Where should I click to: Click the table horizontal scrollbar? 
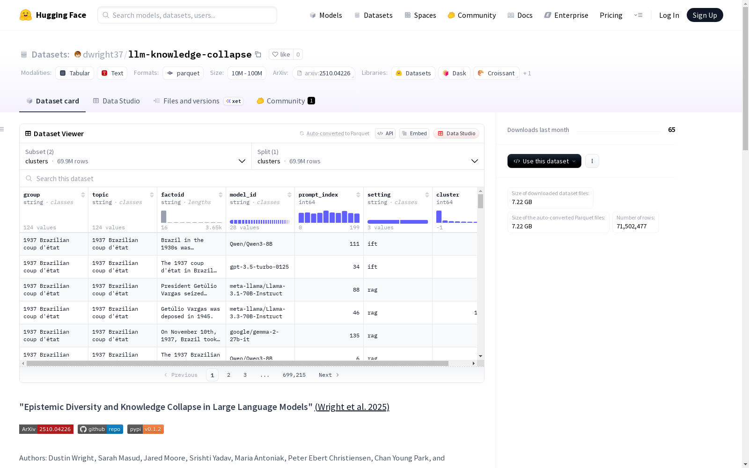coord(237,363)
